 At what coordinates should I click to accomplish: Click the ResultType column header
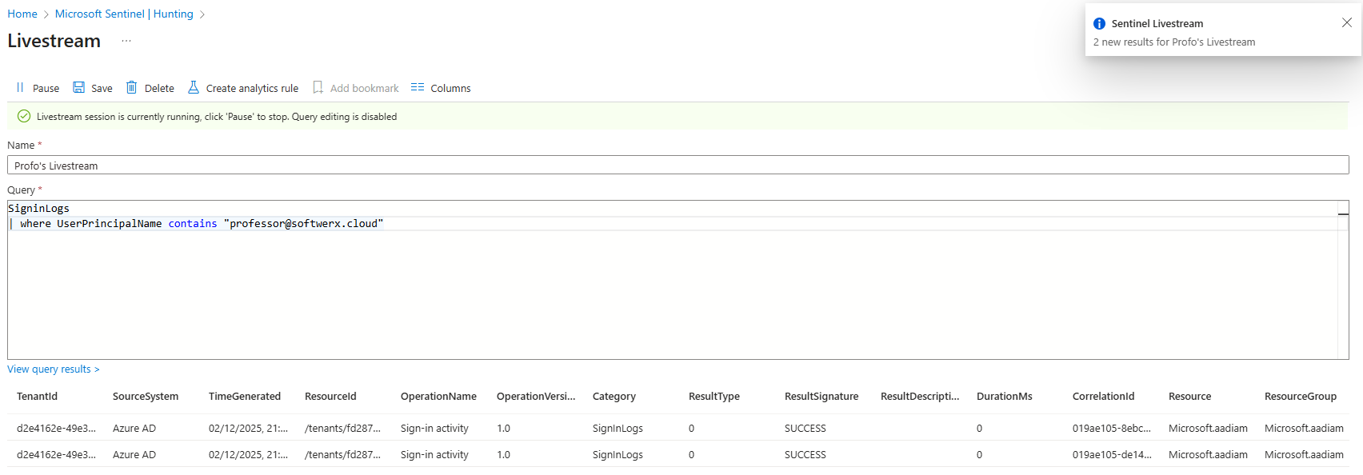pos(714,397)
